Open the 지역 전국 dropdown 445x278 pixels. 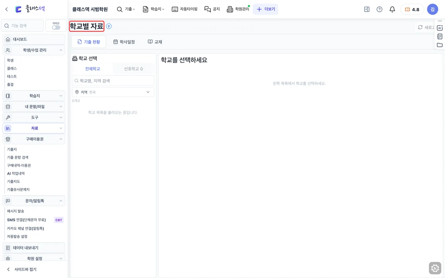pos(113,92)
